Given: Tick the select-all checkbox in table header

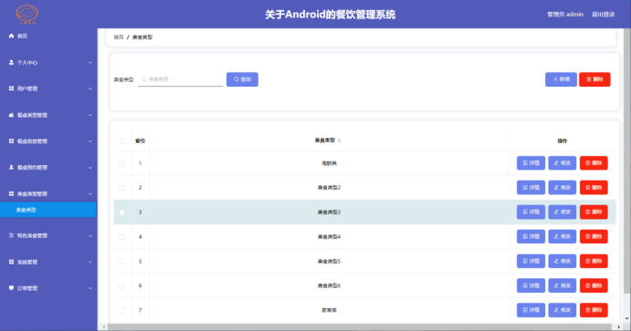Looking at the screenshot, I should click(x=122, y=141).
